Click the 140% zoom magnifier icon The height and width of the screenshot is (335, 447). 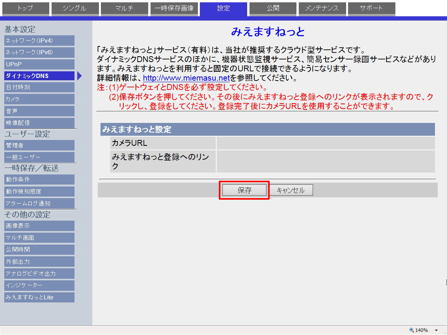coord(412,330)
